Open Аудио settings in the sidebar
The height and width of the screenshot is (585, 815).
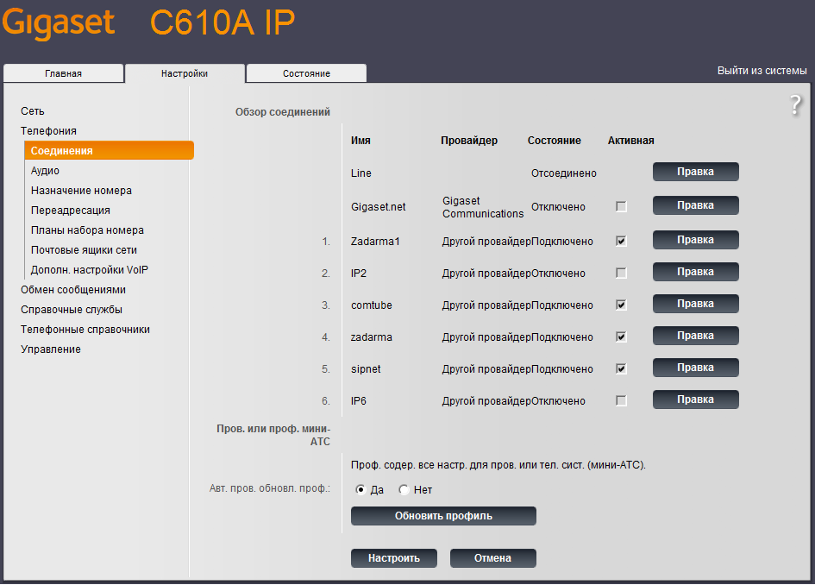tap(44, 170)
